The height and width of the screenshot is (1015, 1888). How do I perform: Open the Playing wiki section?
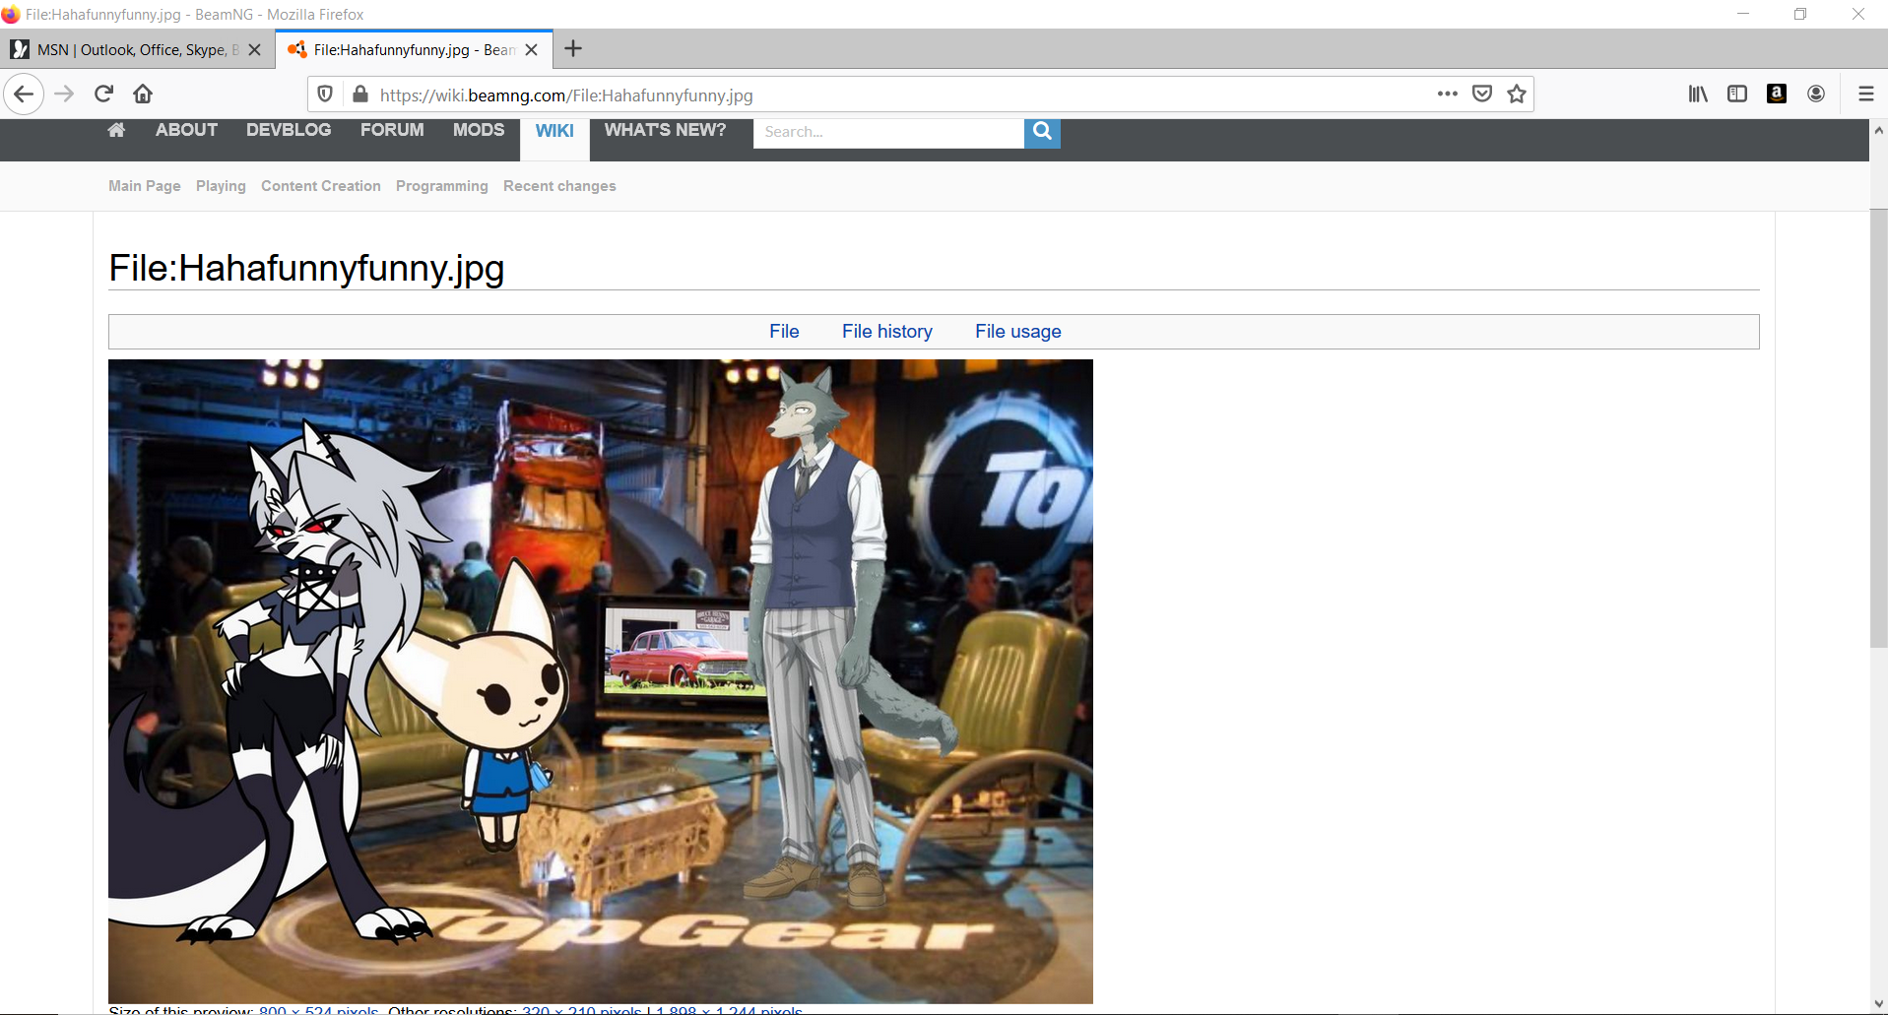click(221, 186)
